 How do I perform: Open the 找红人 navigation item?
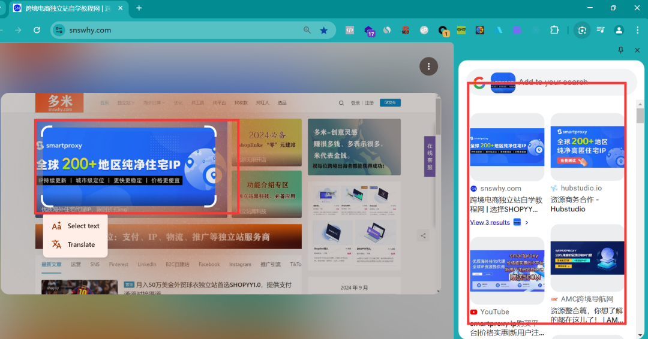coord(262,102)
